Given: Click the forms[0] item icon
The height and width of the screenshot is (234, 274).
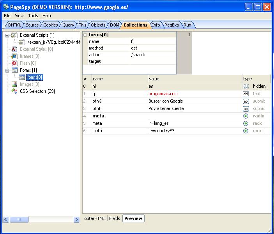Looking at the screenshot, I should coord(22,77).
